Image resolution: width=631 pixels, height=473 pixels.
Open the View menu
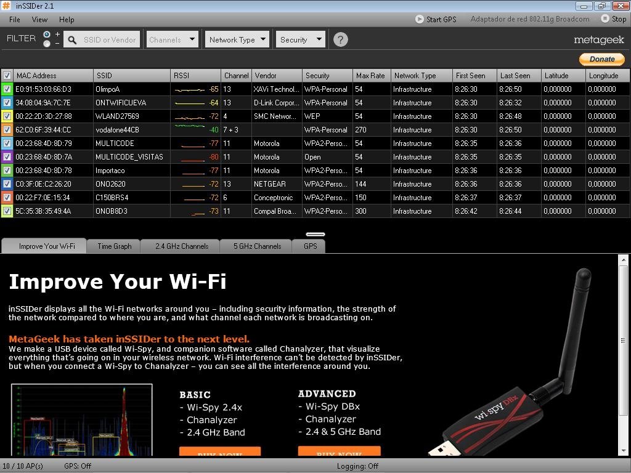[39, 19]
